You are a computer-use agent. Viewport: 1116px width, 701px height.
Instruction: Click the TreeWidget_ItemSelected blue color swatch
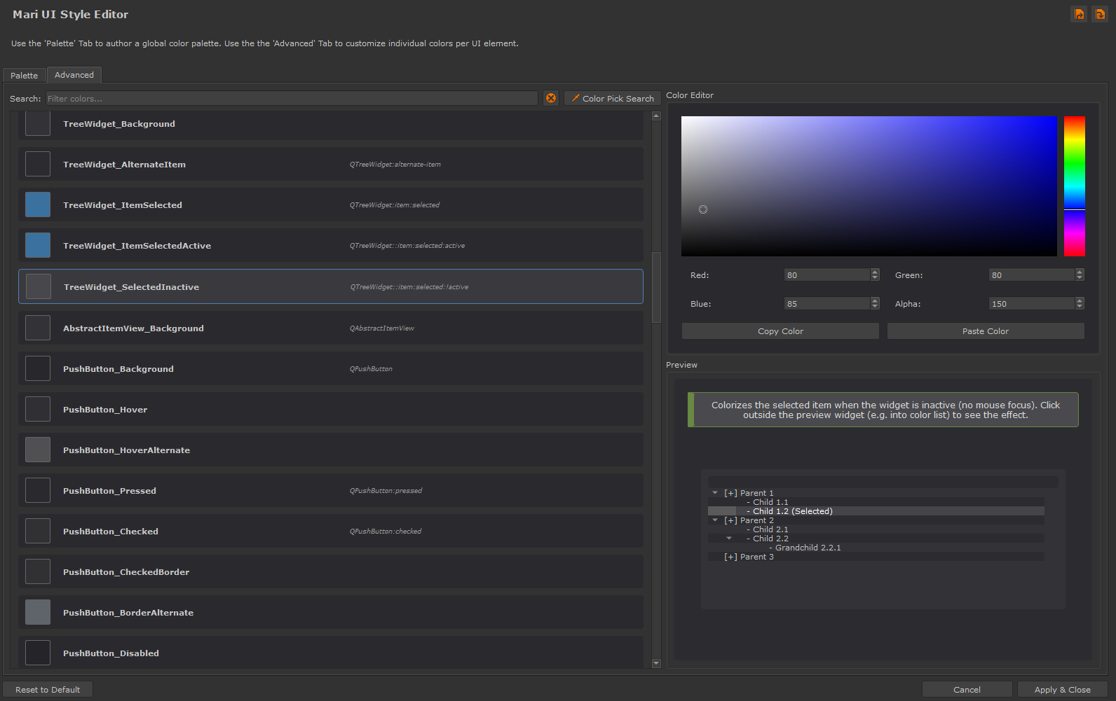pyautogui.click(x=38, y=205)
